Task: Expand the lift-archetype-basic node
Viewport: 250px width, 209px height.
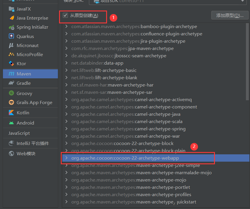Action: click(66, 70)
